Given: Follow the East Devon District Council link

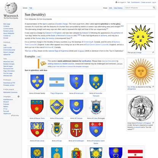Looking at the screenshot, I should [97, 45].
